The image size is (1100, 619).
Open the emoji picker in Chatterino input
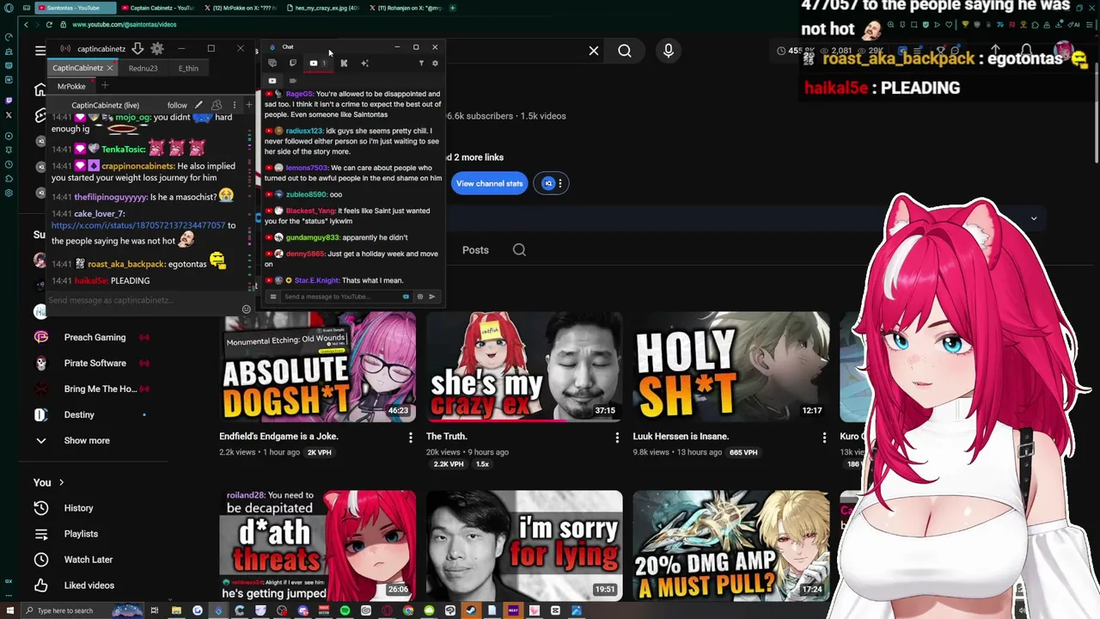pyautogui.click(x=246, y=309)
